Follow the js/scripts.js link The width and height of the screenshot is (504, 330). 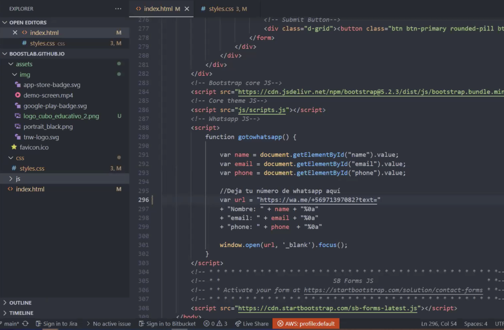[x=262, y=110]
